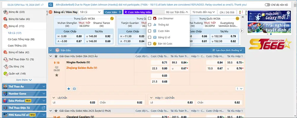
Task: Collapse the SABA CBA 2K23 league chevron
Action: (x=50, y=56)
